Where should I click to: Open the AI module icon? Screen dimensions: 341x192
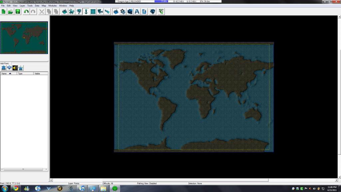click(x=153, y=12)
